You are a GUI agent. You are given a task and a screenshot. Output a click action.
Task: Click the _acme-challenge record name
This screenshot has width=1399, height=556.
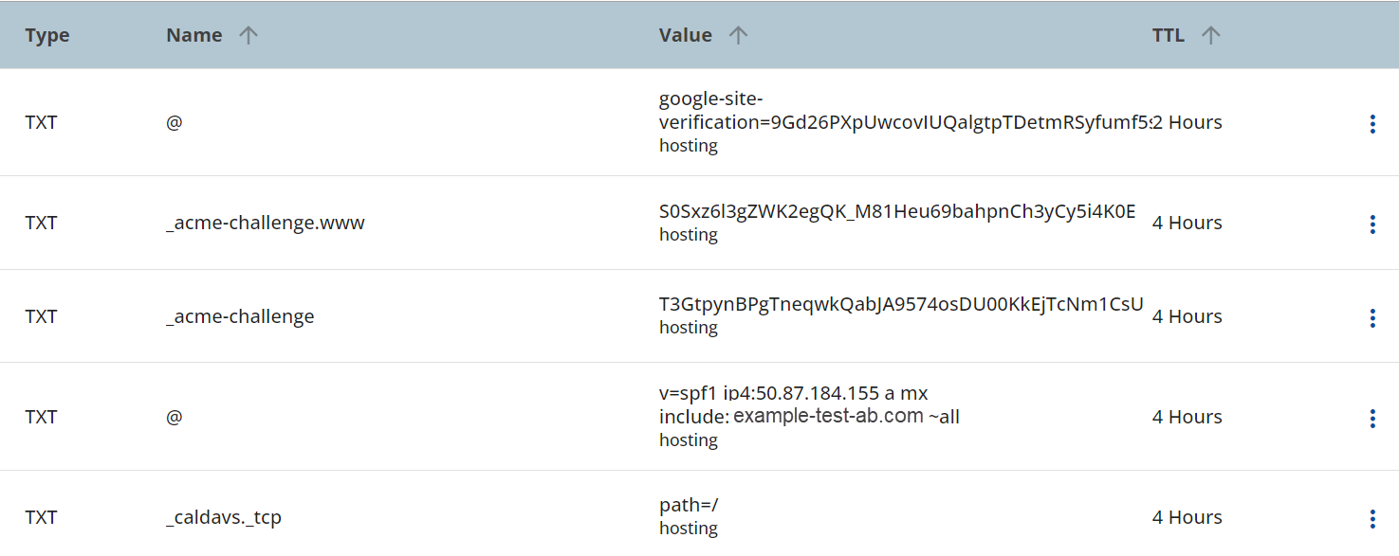click(x=240, y=317)
